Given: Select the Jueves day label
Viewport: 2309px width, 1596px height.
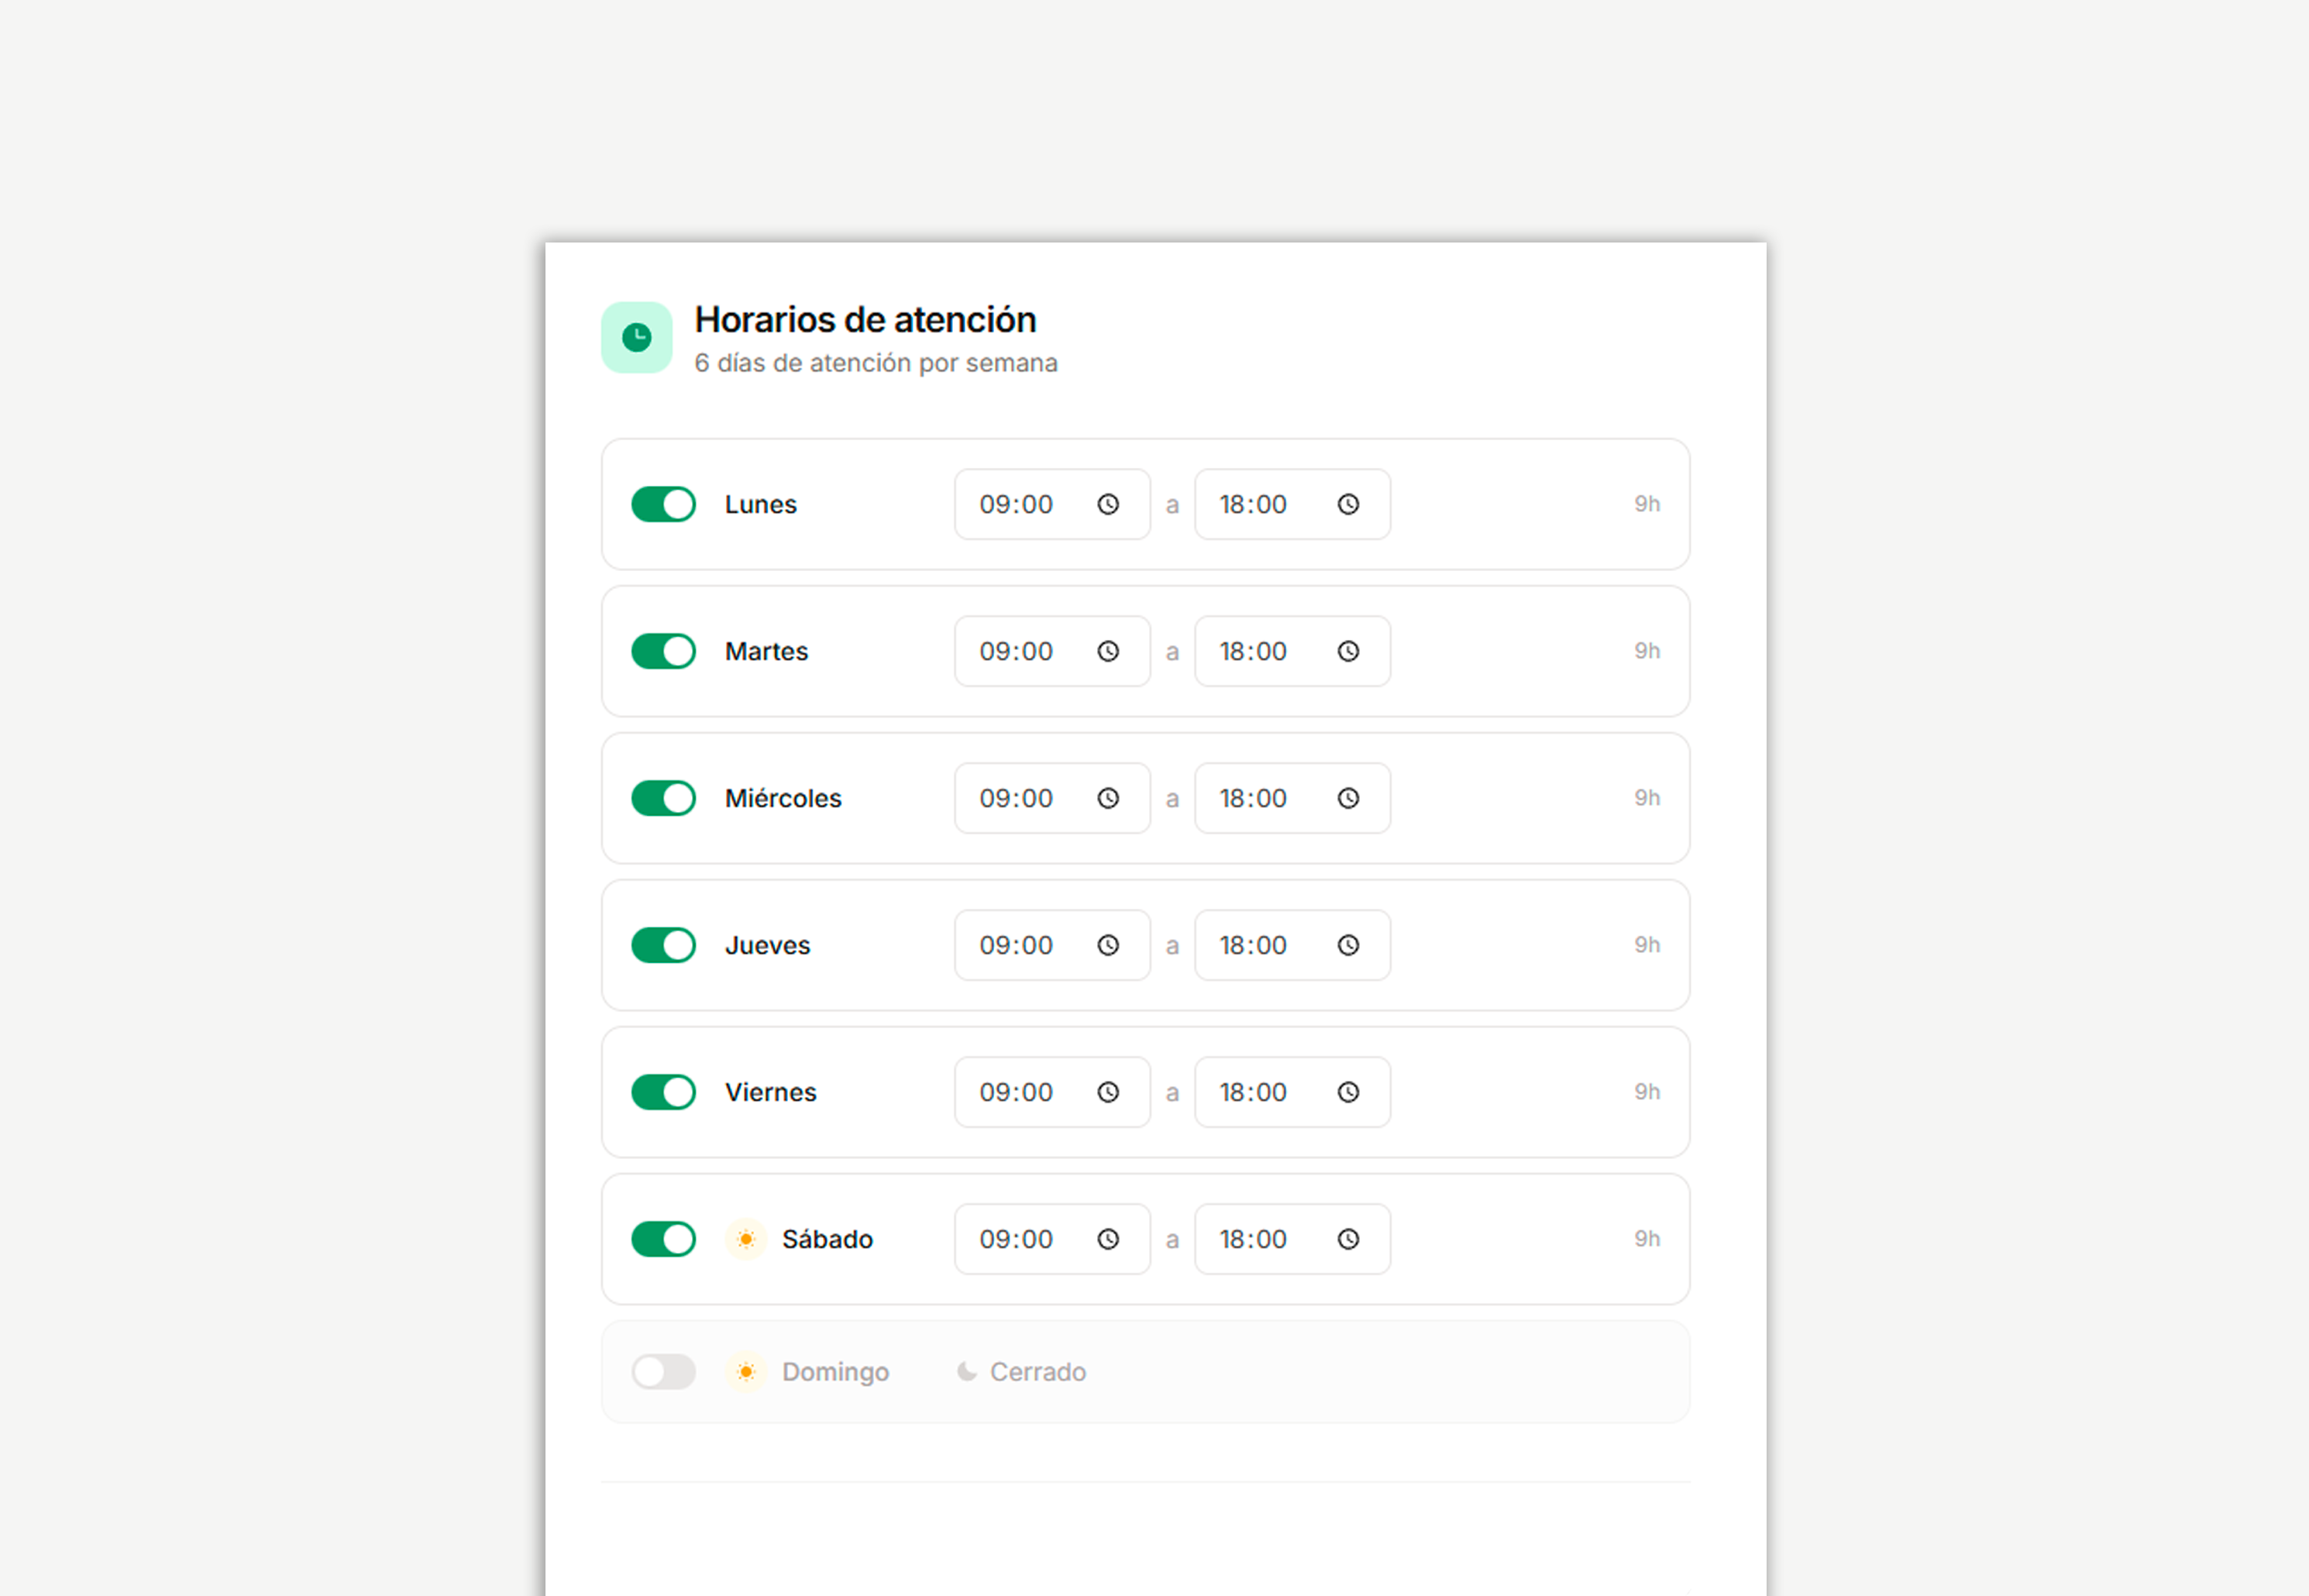Looking at the screenshot, I should [767, 945].
